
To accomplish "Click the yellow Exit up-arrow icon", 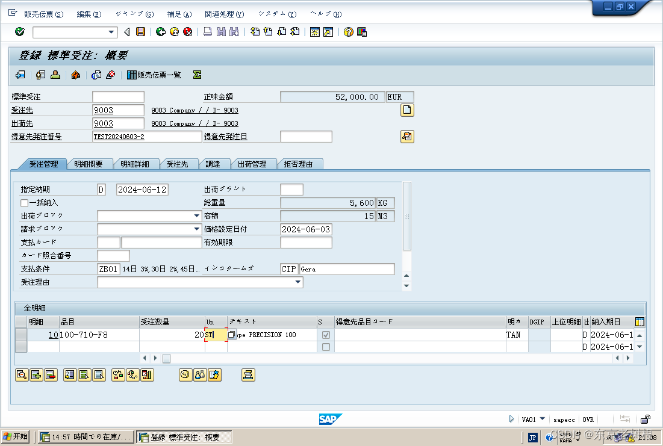I will pos(174,32).
